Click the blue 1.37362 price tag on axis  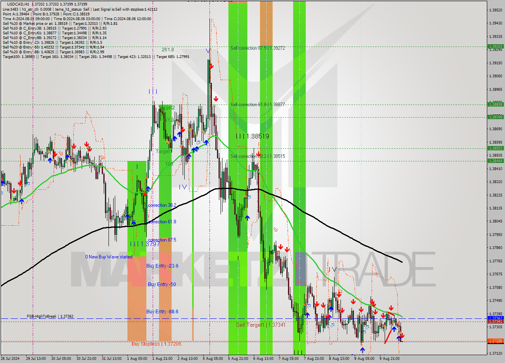[x=495, y=318]
